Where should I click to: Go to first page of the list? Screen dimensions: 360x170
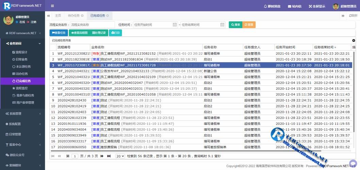53,156
